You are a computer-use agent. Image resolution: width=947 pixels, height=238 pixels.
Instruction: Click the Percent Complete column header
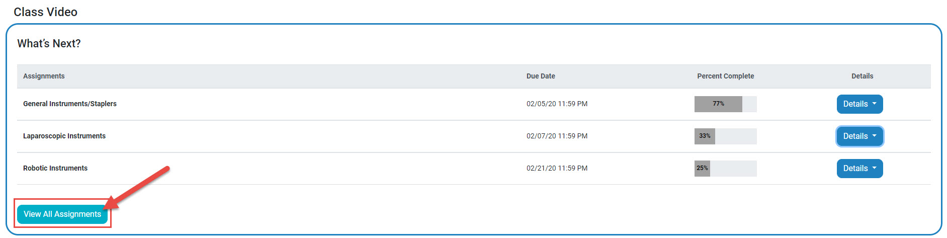click(x=725, y=76)
